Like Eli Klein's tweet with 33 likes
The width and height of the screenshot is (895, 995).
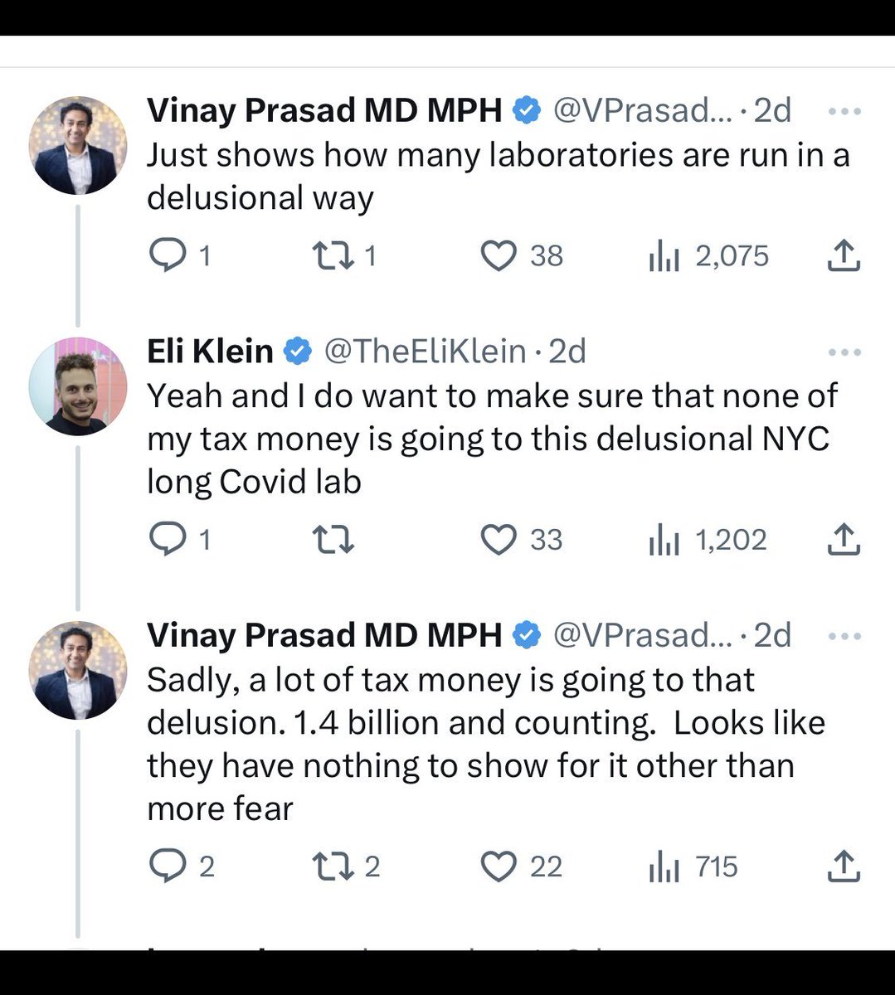click(x=499, y=540)
